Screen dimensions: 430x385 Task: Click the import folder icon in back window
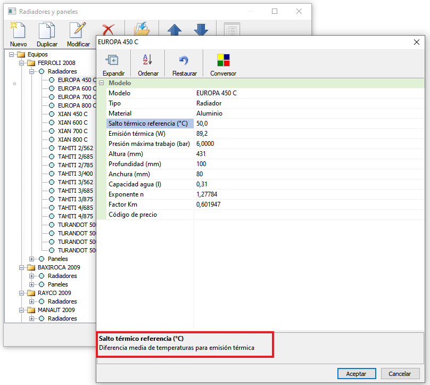tap(142, 29)
